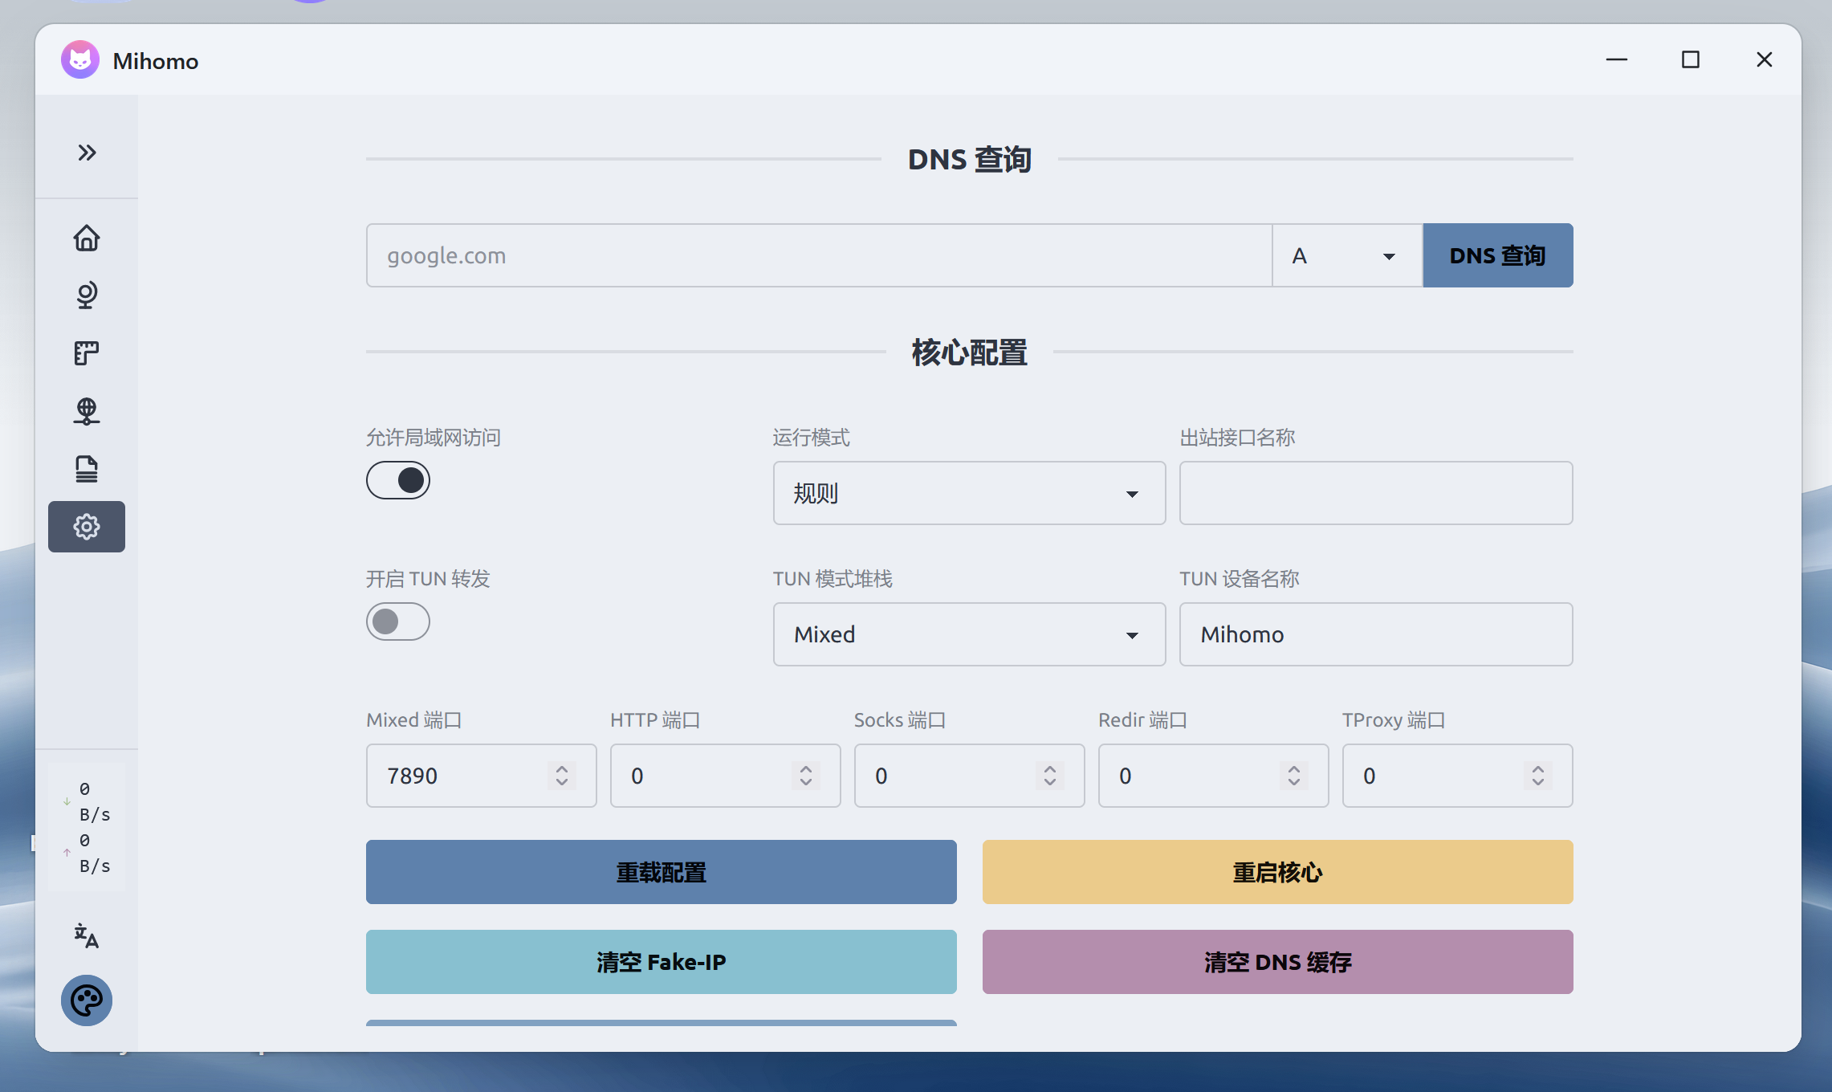Click the yellow 重启核心 button
The height and width of the screenshot is (1092, 1832).
point(1276,872)
